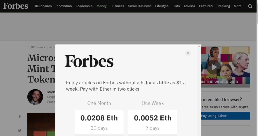Image resolution: width=258 pixels, height=136 pixels.
Task: Click the Pay using Ether button
Action: pyautogui.click(x=225, y=116)
